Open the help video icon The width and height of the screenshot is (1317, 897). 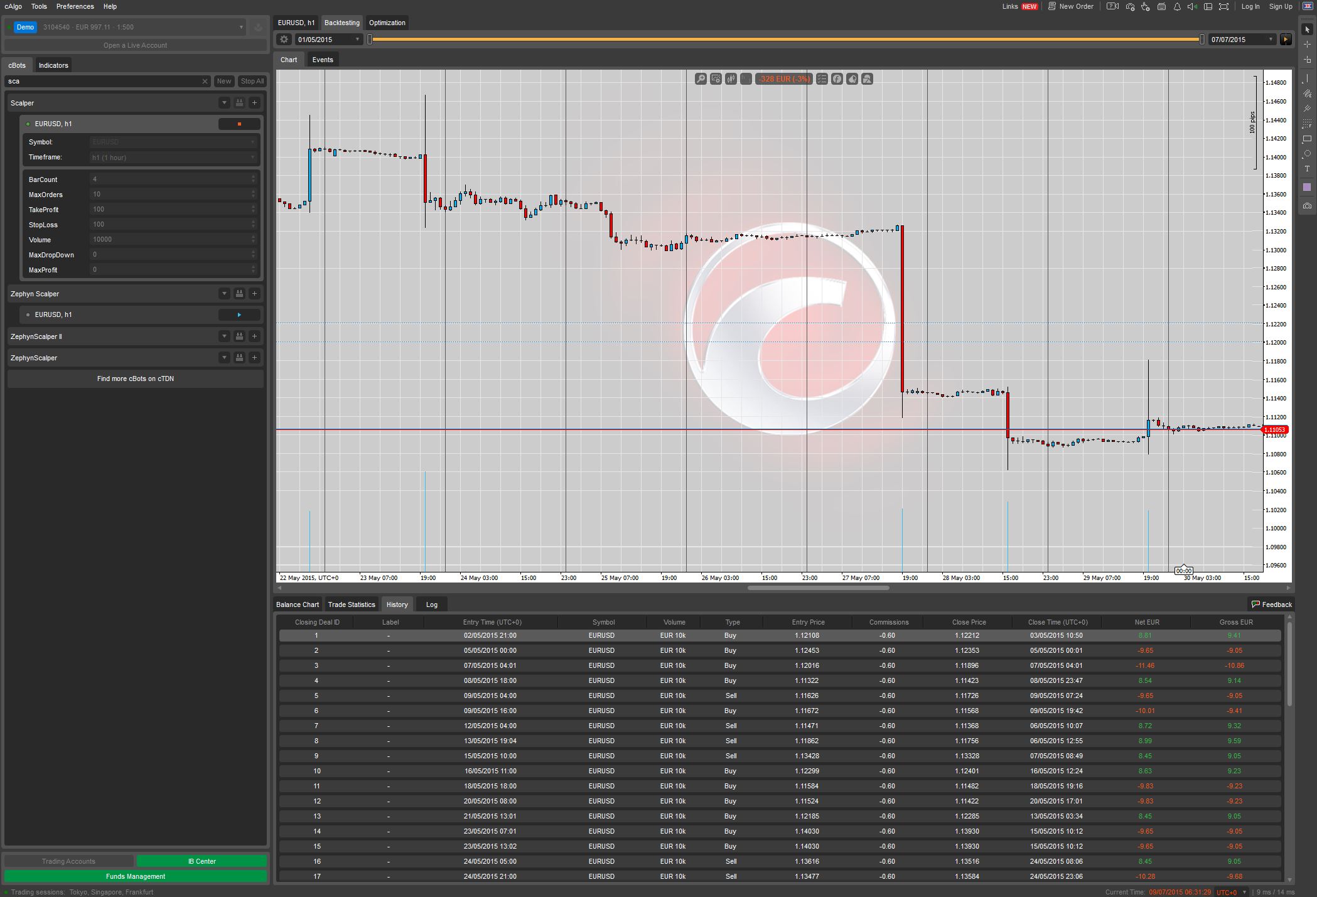coord(1113,6)
